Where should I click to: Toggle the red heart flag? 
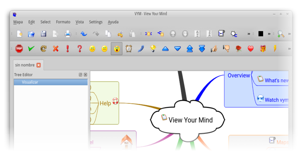click(251, 49)
